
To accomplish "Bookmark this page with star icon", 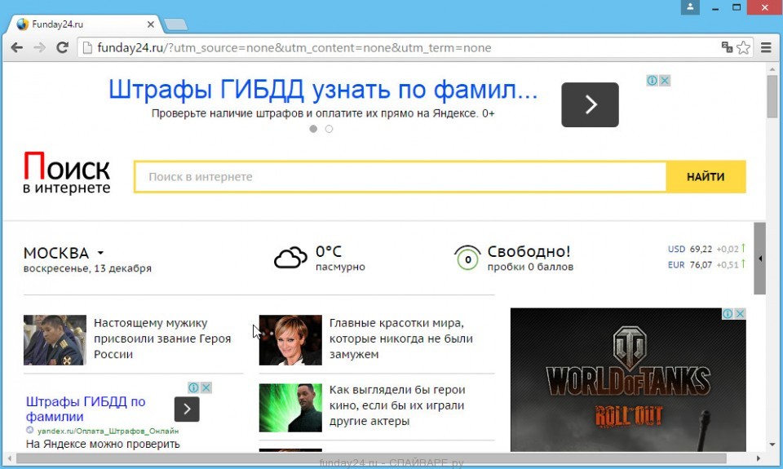I will pos(744,47).
